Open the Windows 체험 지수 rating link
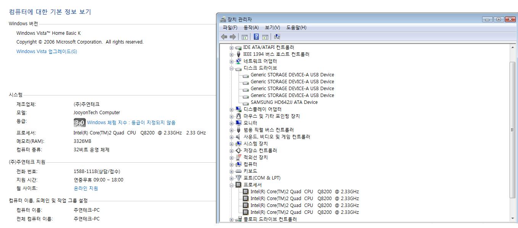 pos(131,123)
